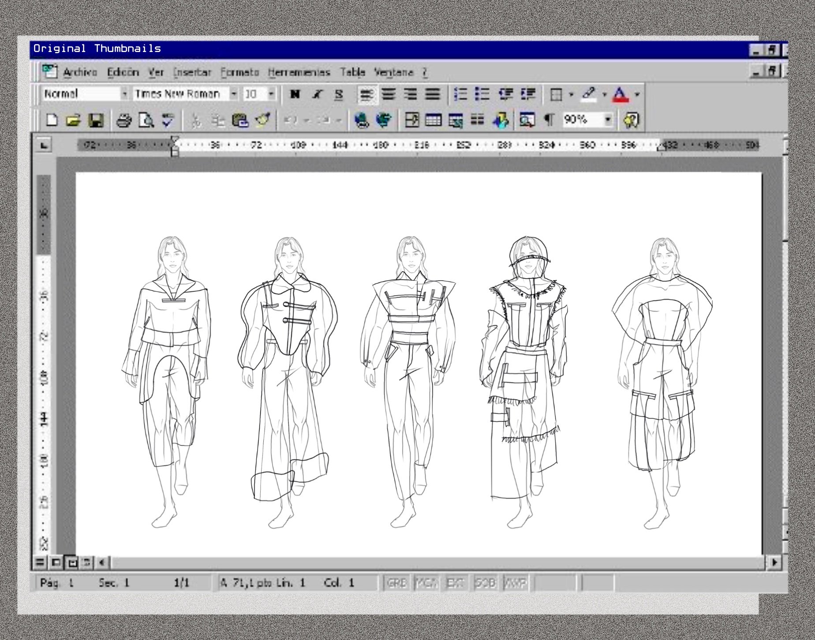Choose columns layout icon
Image resolution: width=815 pixels, height=640 pixels.
pyautogui.click(x=477, y=120)
